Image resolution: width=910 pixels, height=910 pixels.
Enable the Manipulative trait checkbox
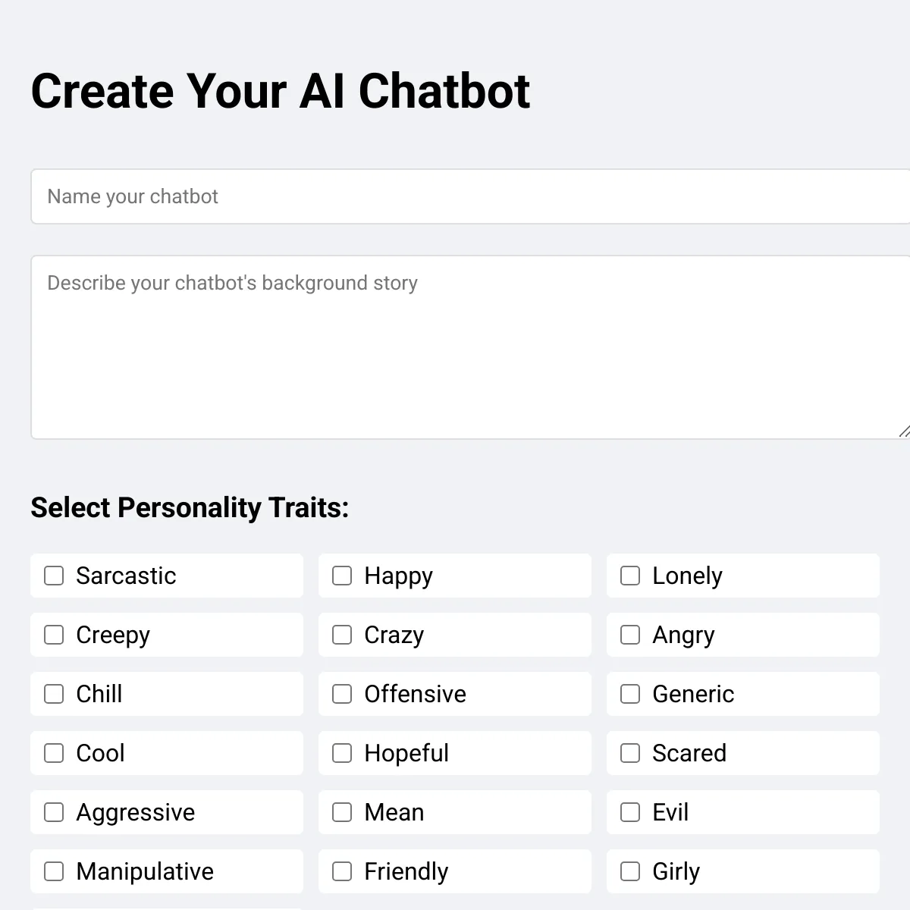(54, 871)
